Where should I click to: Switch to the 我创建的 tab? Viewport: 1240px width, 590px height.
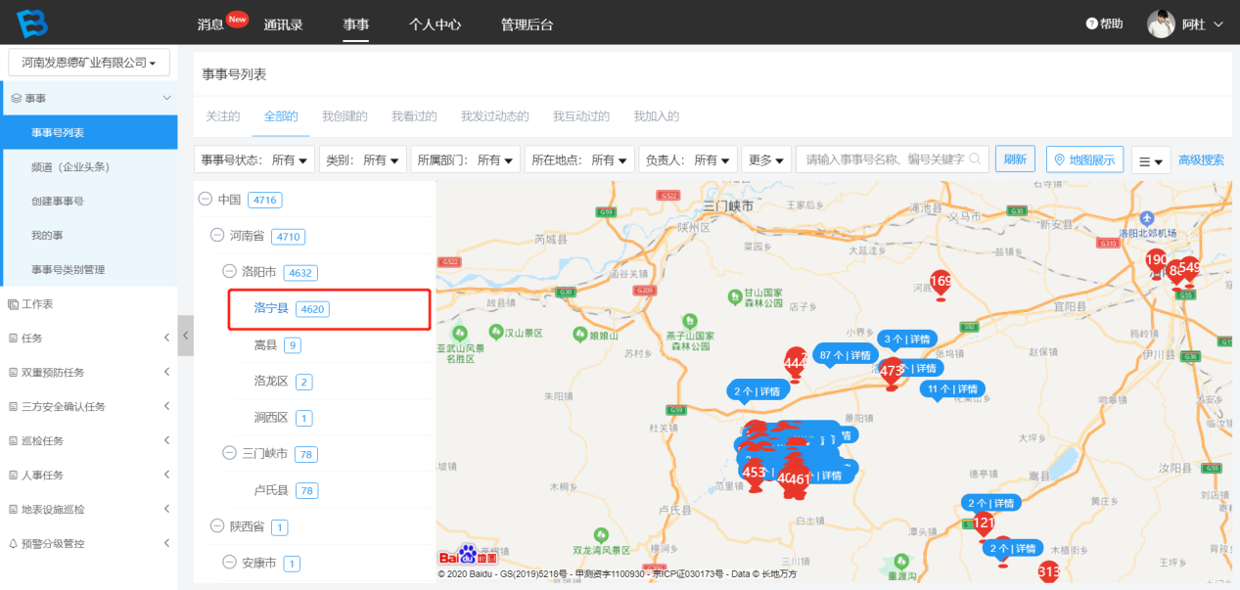click(344, 116)
